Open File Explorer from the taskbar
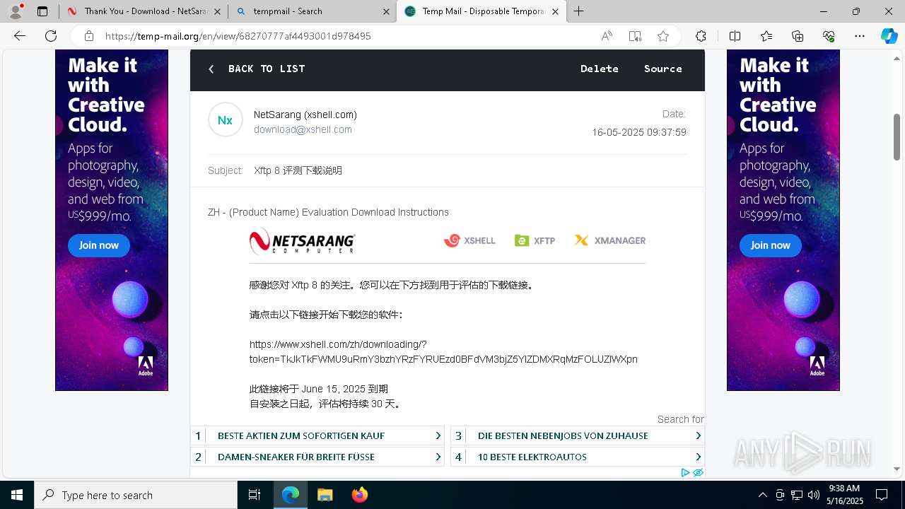The width and height of the screenshot is (905, 509). [325, 495]
